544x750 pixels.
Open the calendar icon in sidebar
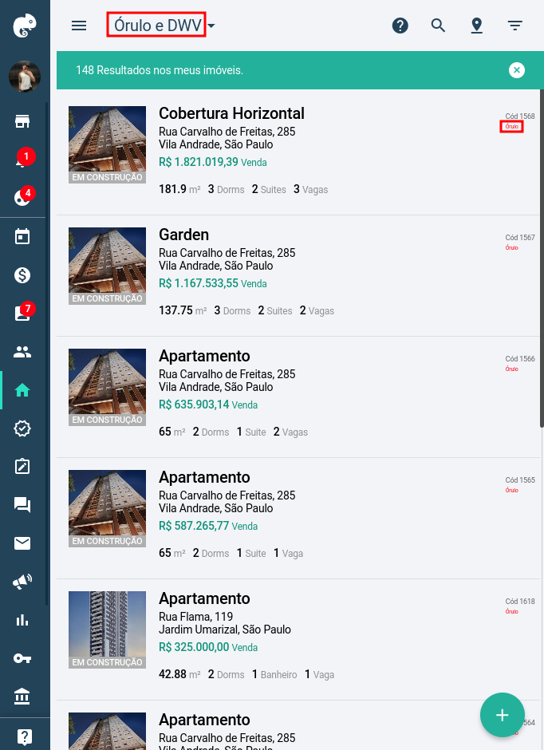[22, 237]
